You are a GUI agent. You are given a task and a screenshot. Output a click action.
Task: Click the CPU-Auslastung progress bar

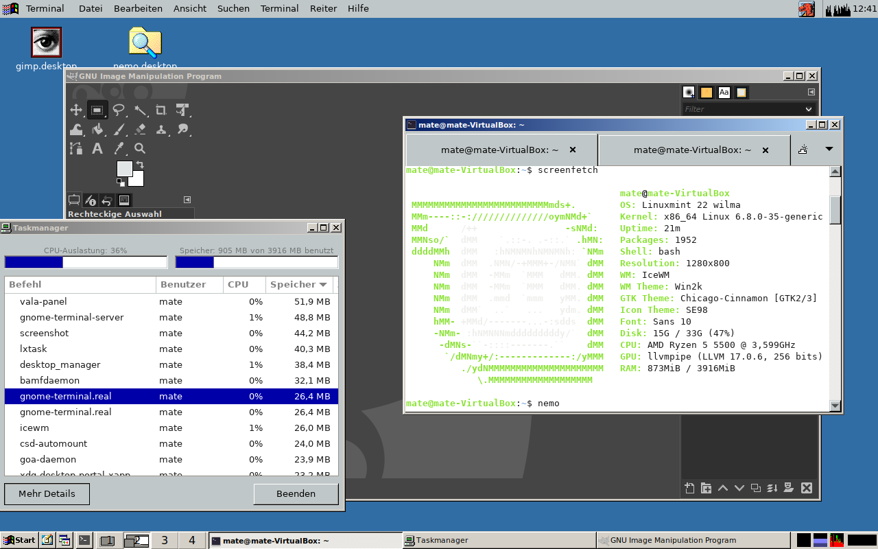click(86, 262)
